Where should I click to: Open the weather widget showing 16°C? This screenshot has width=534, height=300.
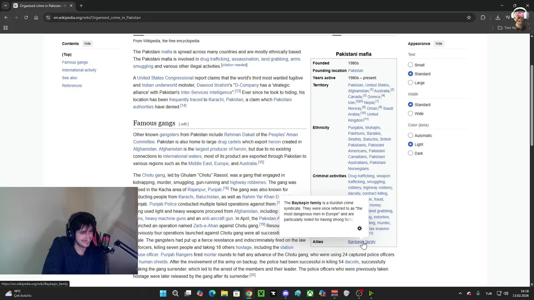[18, 293]
